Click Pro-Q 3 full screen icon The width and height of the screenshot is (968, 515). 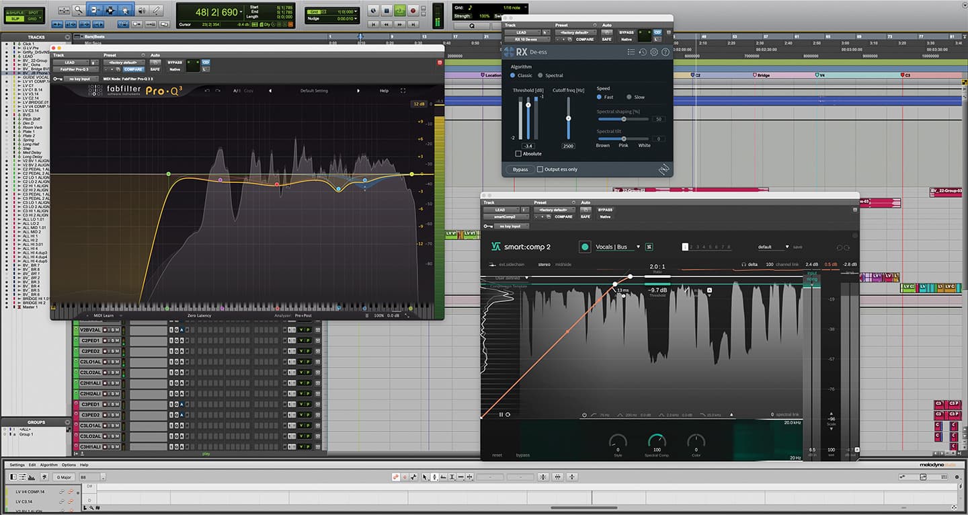tap(403, 91)
